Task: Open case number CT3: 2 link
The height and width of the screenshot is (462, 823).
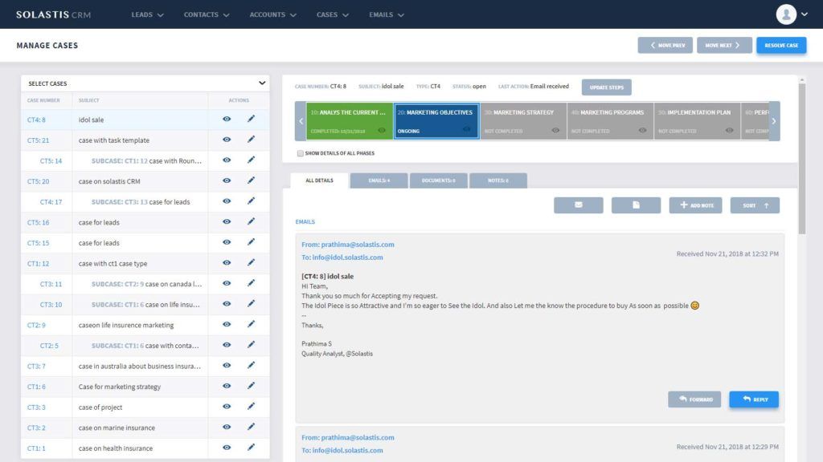Action: [36, 428]
